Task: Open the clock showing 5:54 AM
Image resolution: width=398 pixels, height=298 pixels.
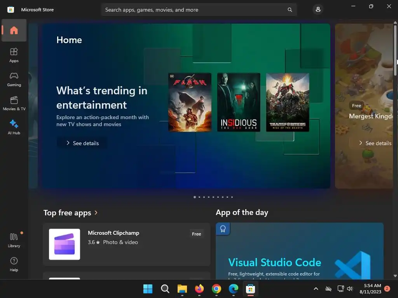Action: 370,289
